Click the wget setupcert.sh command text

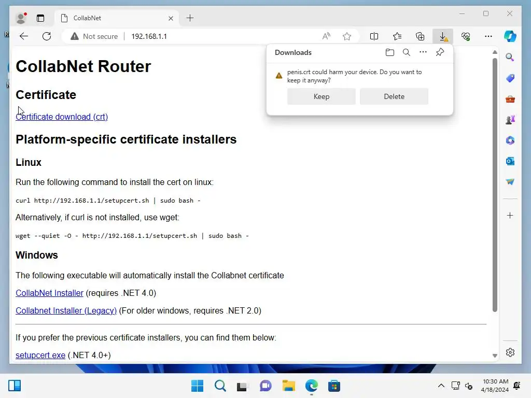(x=132, y=236)
